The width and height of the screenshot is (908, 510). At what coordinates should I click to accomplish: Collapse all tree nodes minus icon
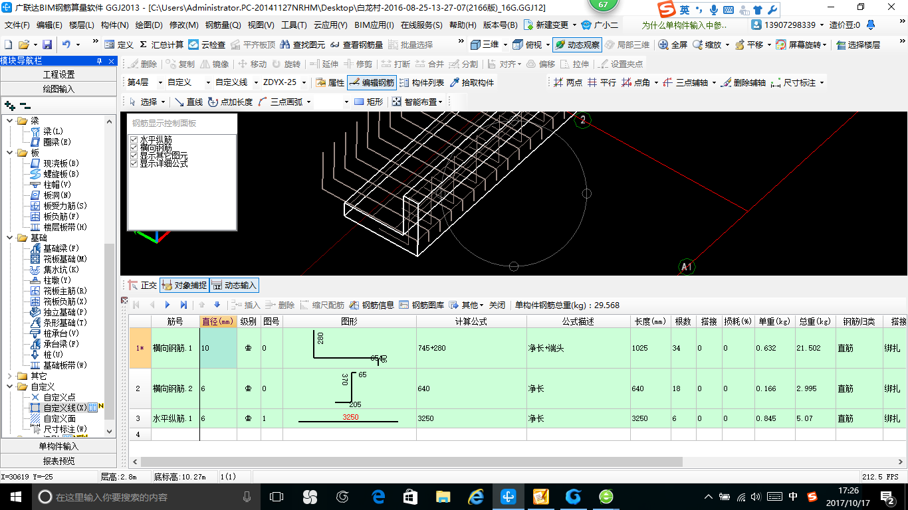[25, 106]
